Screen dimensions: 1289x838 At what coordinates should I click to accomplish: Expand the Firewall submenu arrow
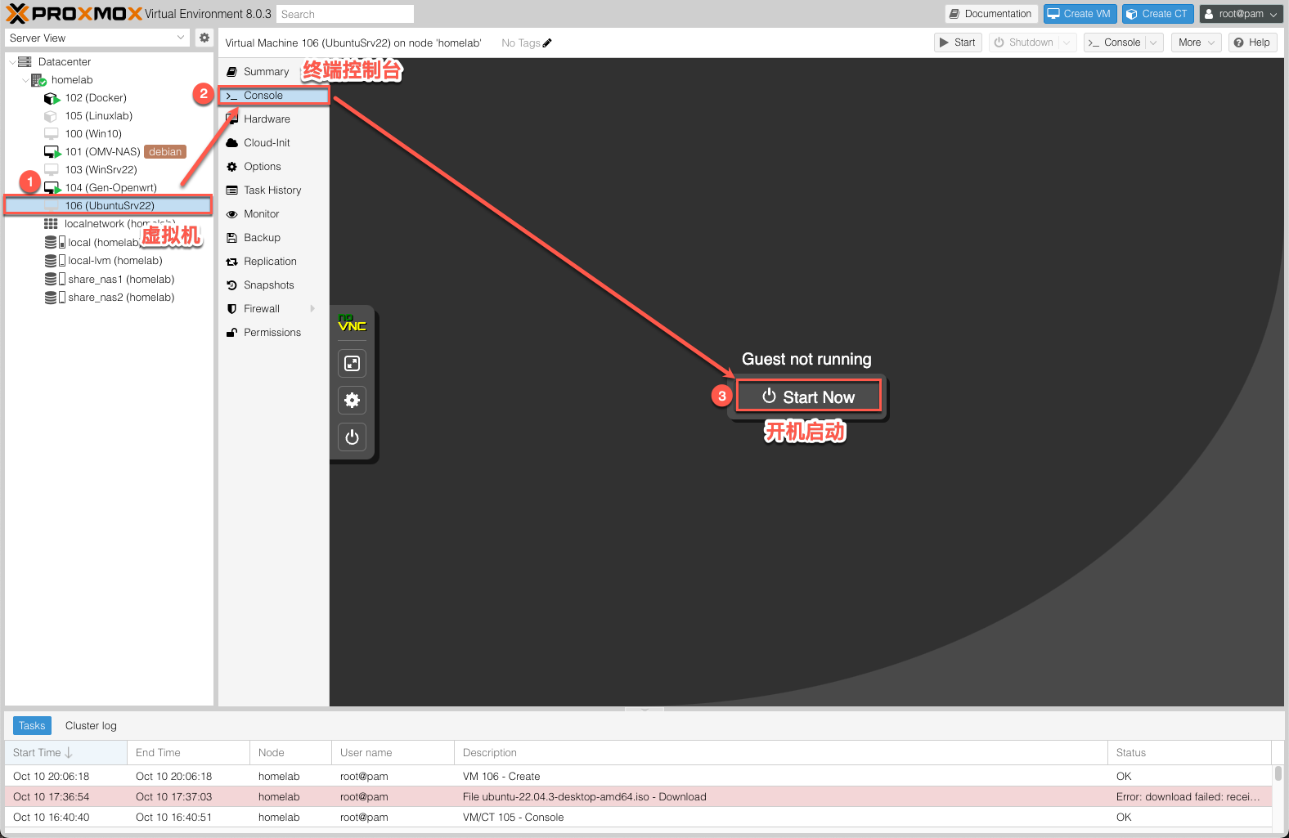(x=312, y=309)
